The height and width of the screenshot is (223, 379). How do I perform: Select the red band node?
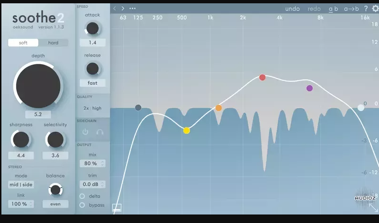(262, 77)
